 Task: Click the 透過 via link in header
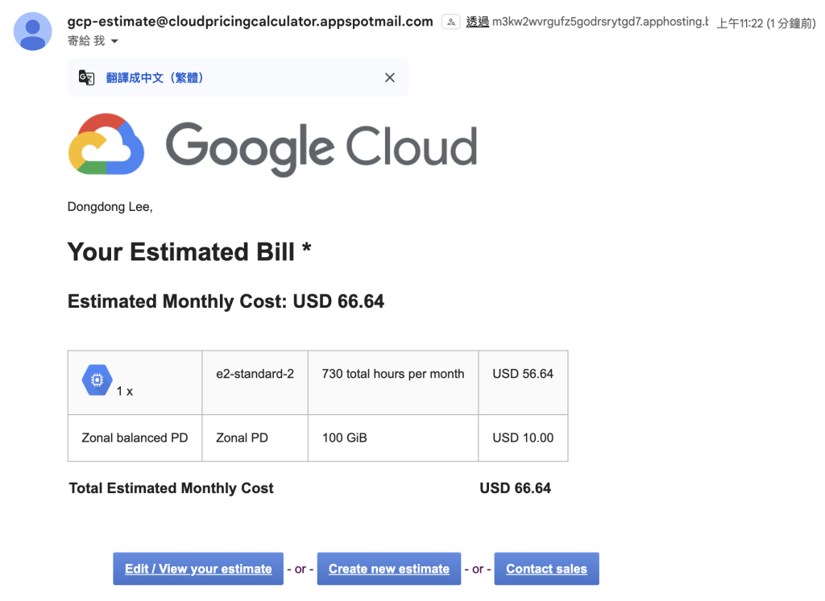click(477, 22)
